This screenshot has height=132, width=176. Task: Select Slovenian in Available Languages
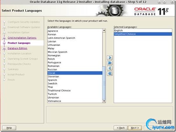[75, 77]
